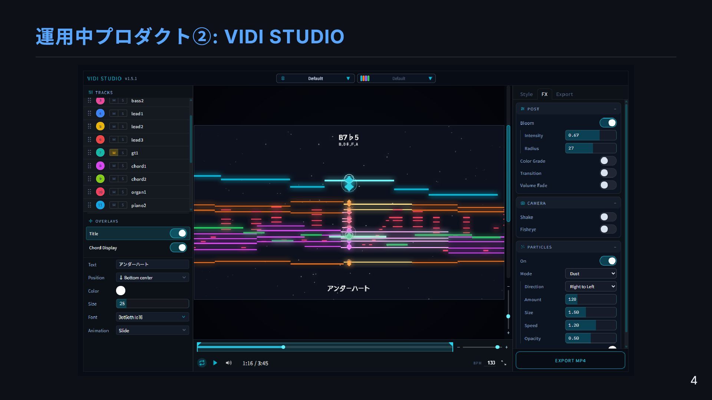Screen dimensions: 712x400
Task: Open the layout preset Default dropdown
Action: (x=315, y=79)
